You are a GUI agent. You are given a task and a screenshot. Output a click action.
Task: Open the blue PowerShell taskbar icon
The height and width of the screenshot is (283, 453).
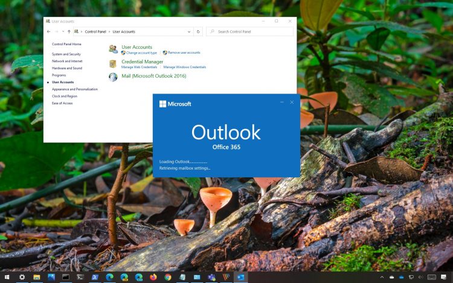click(95, 277)
